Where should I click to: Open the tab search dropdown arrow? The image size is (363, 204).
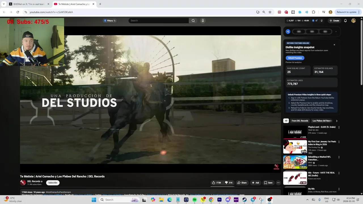pos(4,4)
